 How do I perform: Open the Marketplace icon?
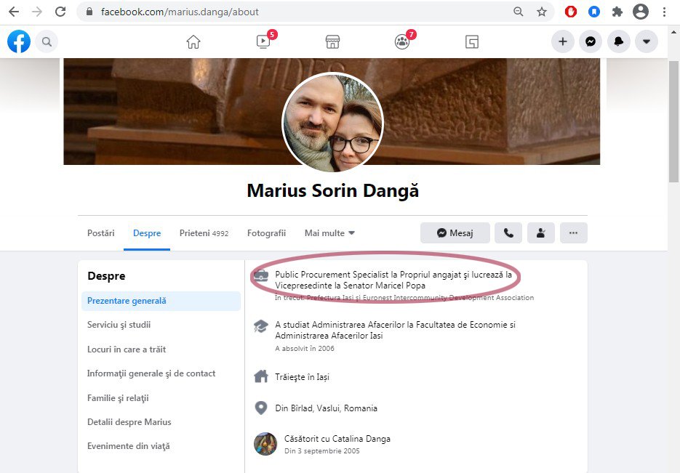click(332, 41)
